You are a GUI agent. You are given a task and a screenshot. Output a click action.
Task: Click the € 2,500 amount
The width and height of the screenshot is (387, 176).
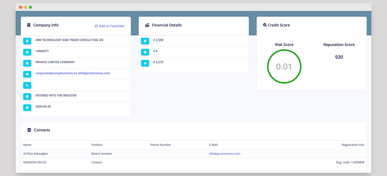(158, 40)
